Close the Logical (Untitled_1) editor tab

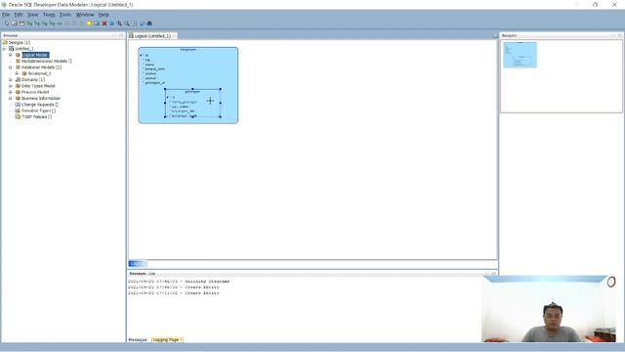coord(174,36)
